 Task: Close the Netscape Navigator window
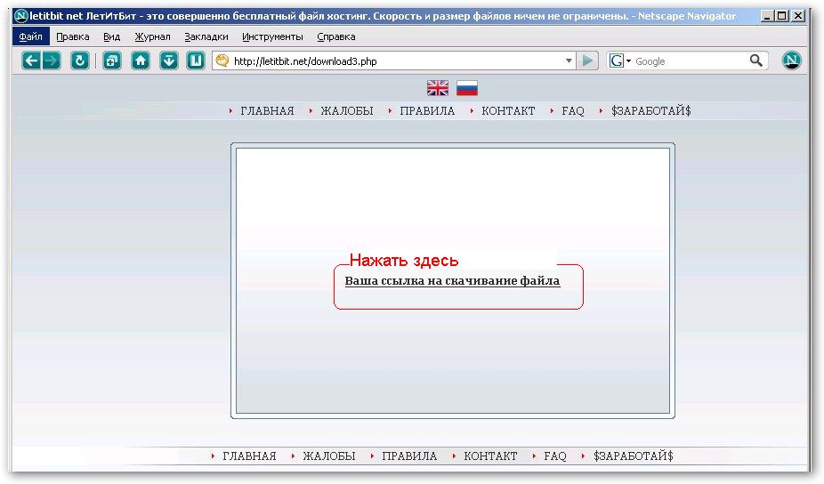798,16
